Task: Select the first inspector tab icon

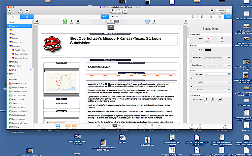Action: click(193, 17)
